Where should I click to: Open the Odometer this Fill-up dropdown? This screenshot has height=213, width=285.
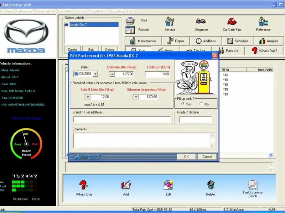(x=112, y=74)
